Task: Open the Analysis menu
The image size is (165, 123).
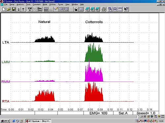Action: (20, 5)
